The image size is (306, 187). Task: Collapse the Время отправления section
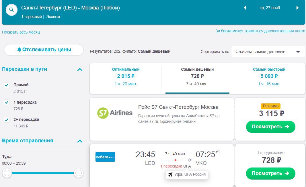coord(80,141)
